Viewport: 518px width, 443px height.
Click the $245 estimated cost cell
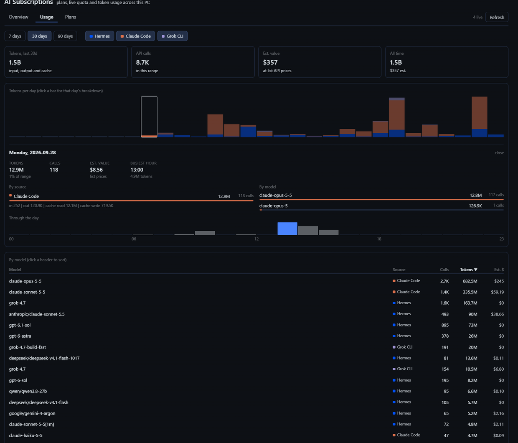499,281
